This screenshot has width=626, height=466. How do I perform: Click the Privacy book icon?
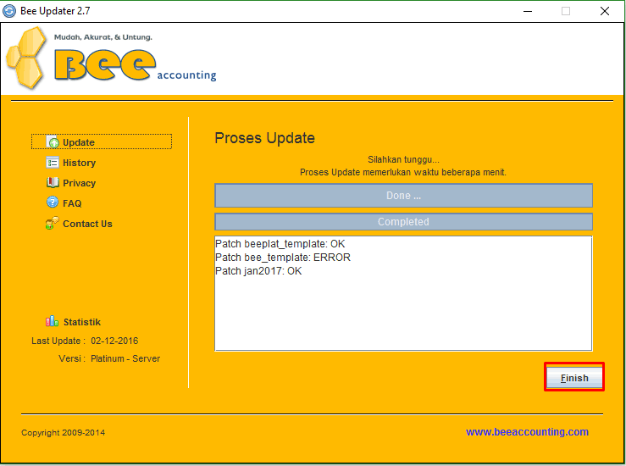click(x=53, y=182)
